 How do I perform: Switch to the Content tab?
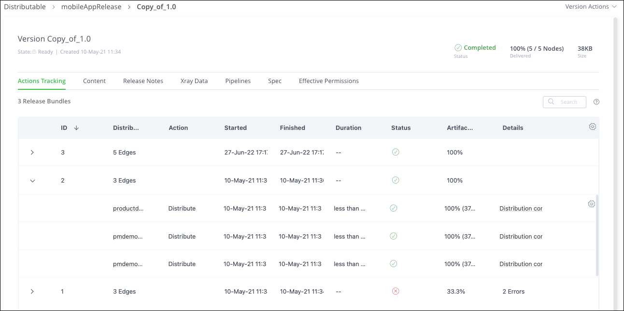94,81
